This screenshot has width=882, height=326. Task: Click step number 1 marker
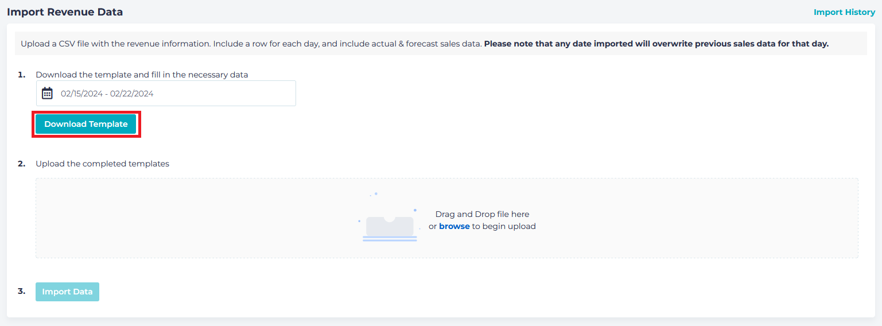tap(21, 75)
